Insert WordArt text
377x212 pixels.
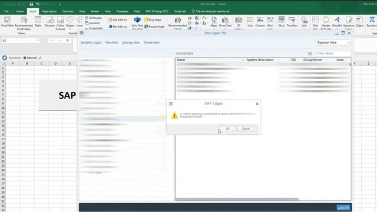click(337, 22)
